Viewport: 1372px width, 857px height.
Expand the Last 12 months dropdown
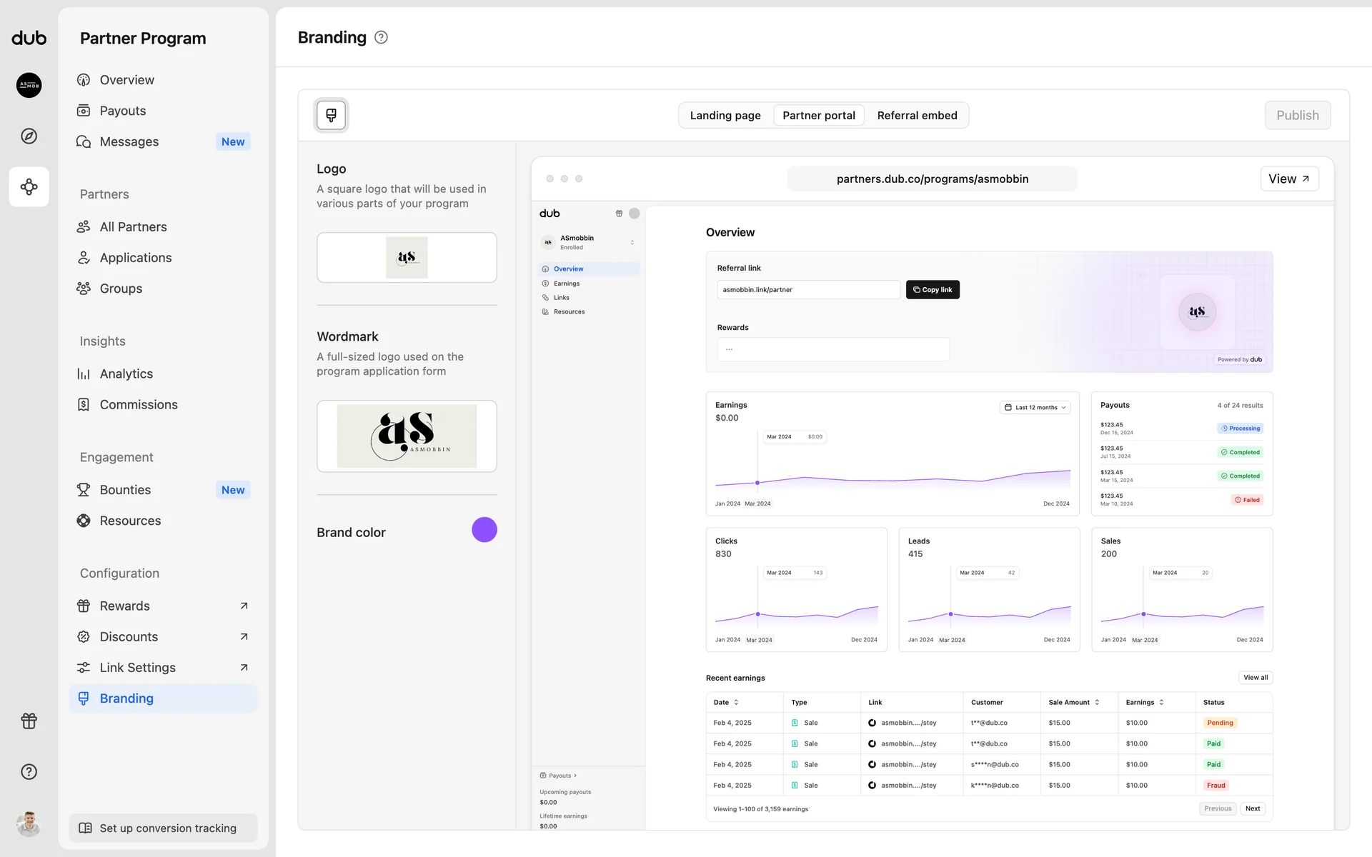[x=1035, y=407]
